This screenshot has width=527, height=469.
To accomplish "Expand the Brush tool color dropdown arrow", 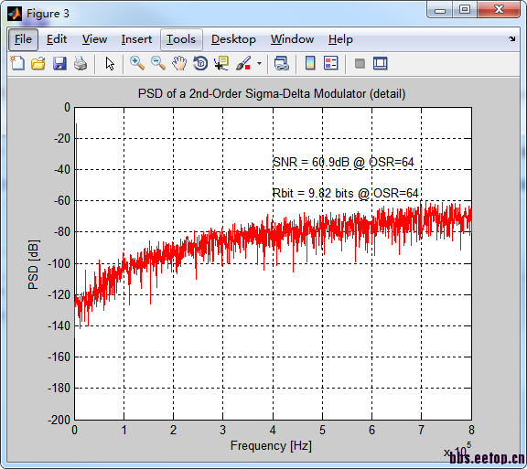I will point(259,63).
